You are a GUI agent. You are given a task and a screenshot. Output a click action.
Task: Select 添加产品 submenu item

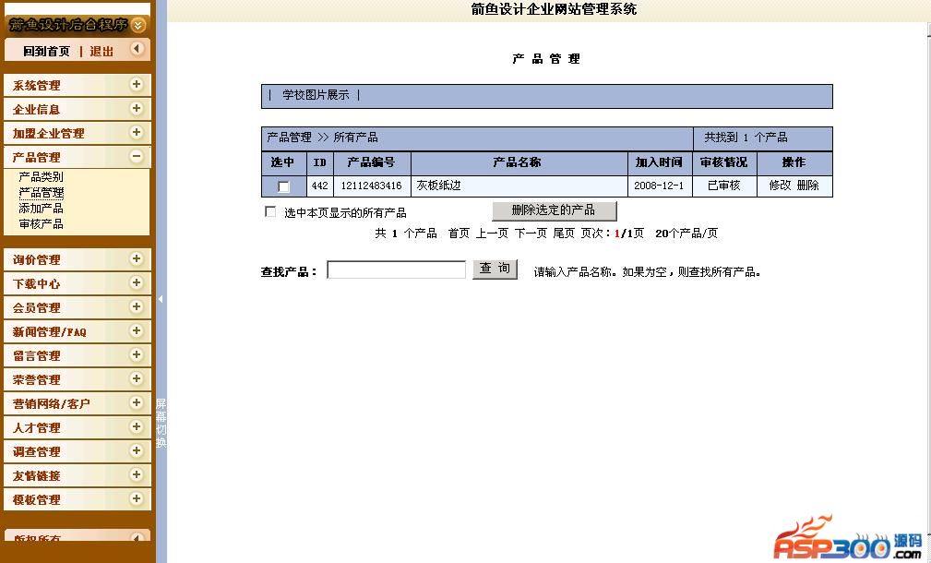click(x=41, y=208)
